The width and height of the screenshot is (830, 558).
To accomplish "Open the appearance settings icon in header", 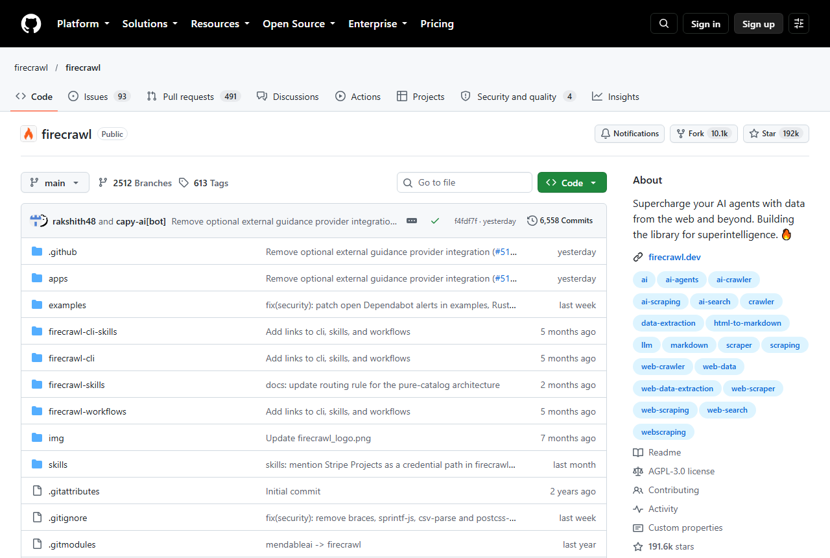I will tap(799, 24).
